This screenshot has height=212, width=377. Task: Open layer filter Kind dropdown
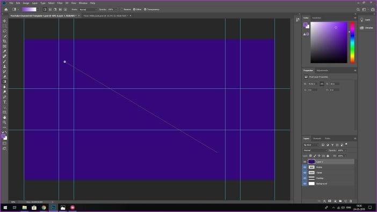coord(311,145)
